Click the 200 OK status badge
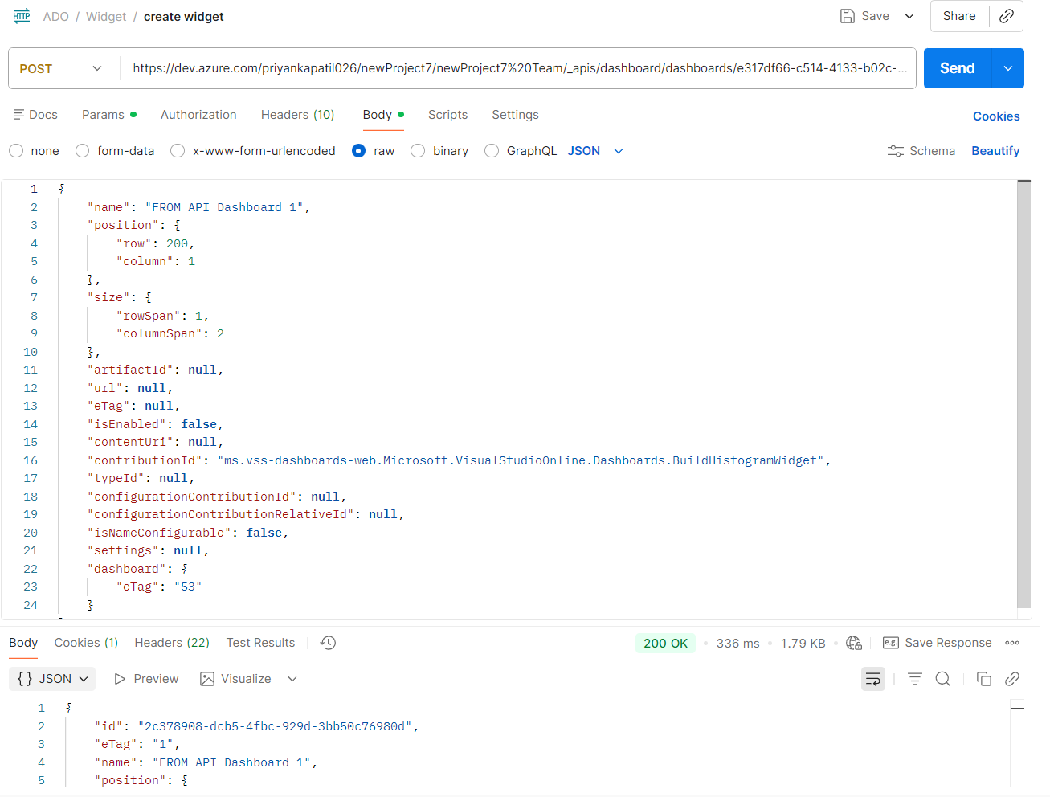 tap(665, 644)
